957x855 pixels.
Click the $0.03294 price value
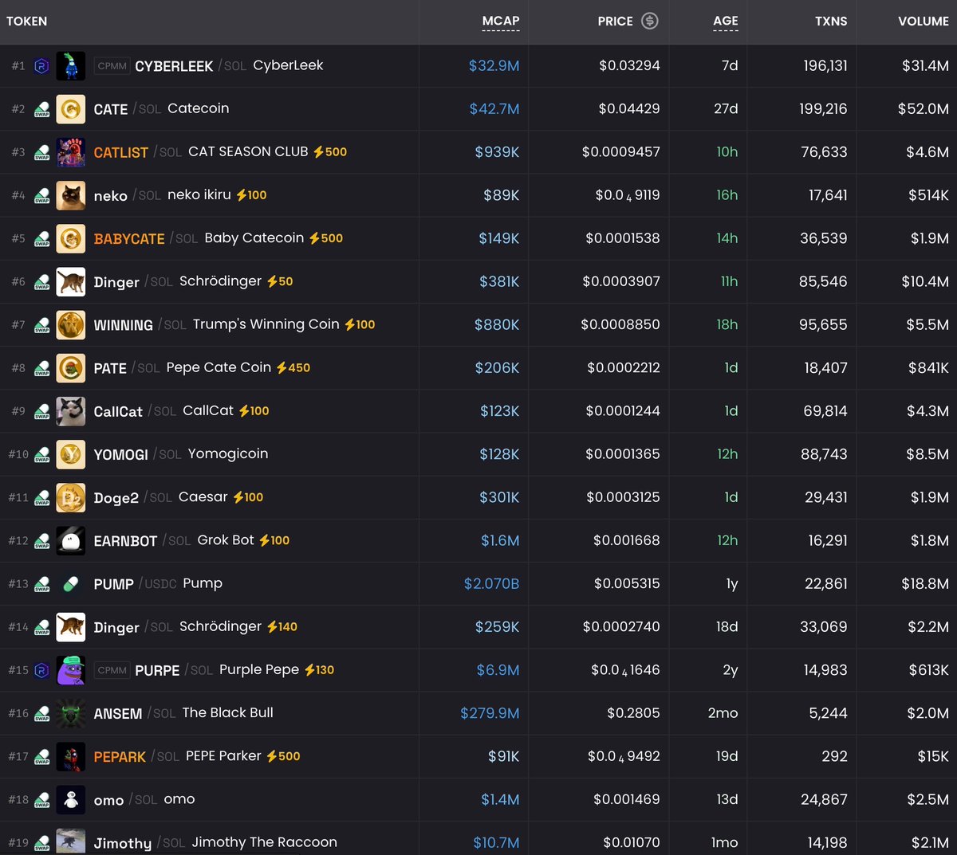[629, 65]
